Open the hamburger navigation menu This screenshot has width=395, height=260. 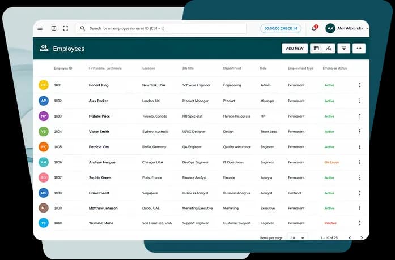tap(40, 28)
